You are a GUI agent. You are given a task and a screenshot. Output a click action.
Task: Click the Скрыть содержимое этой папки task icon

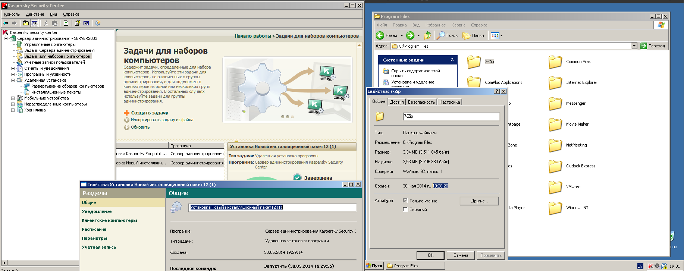point(386,71)
